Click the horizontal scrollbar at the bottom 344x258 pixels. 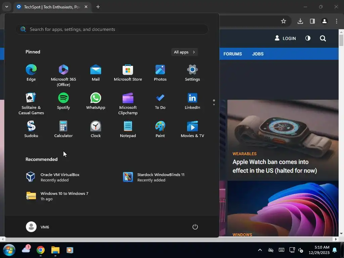pyautogui.click(x=169, y=239)
